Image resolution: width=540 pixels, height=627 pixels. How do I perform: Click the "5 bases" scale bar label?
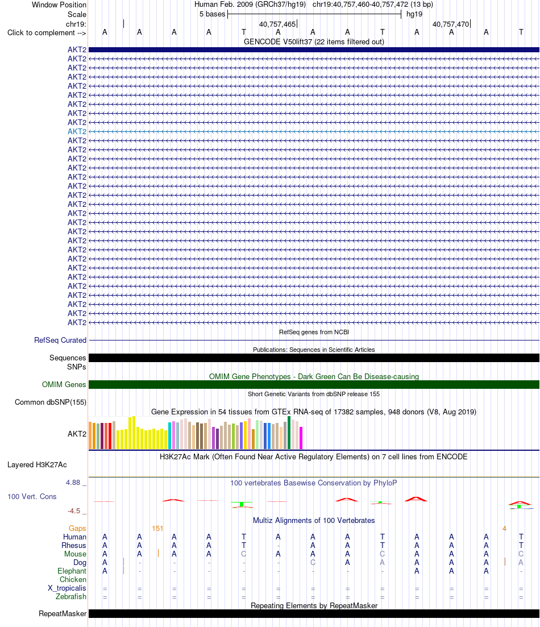tap(213, 14)
